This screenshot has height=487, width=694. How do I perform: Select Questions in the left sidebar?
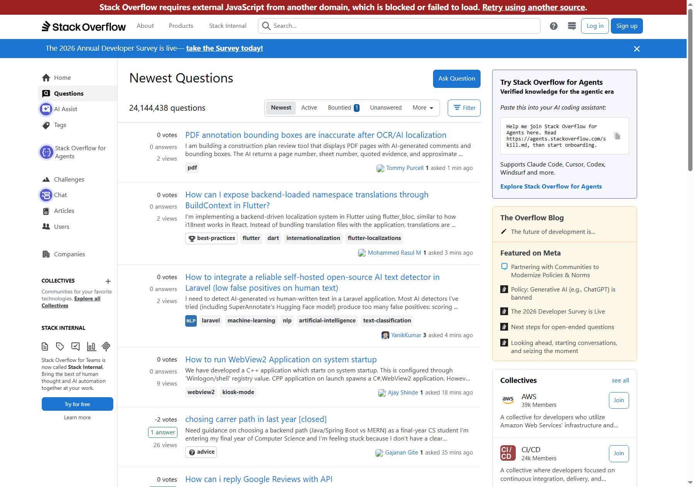(77, 94)
